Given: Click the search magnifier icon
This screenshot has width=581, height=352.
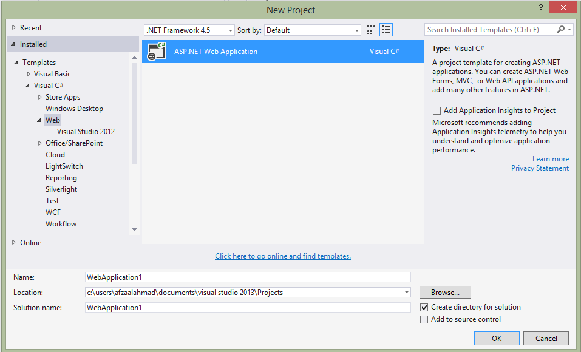Looking at the screenshot, I should click(x=560, y=29).
